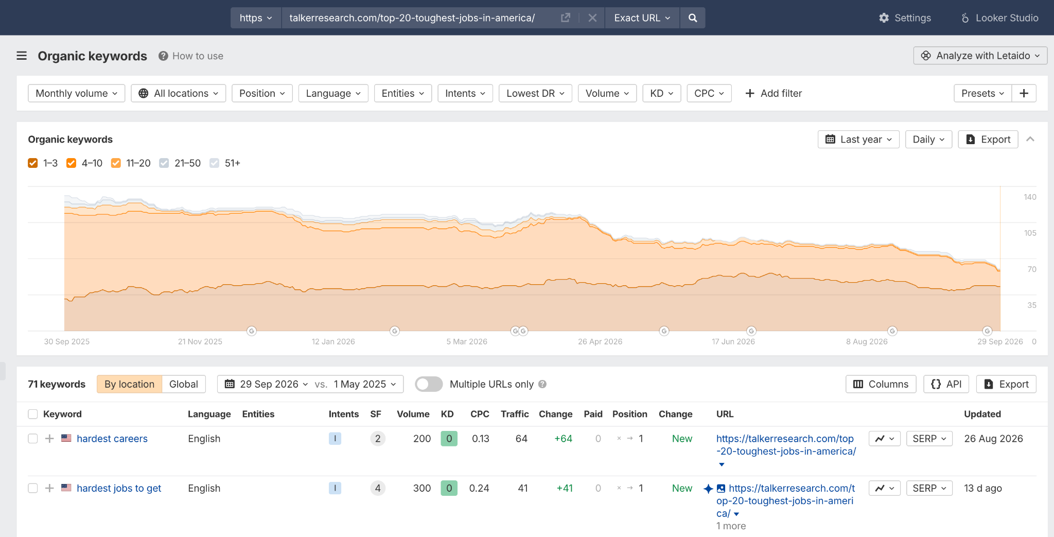Open SERP dropdown for hardest careers
The width and height of the screenshot is (1054, 537).
(929, 439)
